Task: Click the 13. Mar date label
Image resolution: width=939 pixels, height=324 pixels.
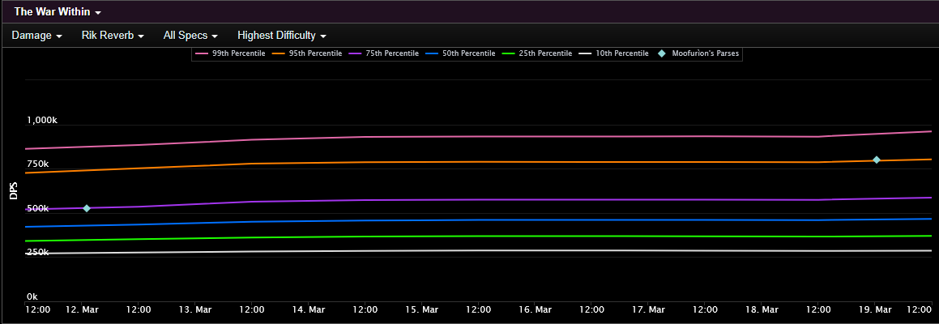Action: (x=194, y=309)
